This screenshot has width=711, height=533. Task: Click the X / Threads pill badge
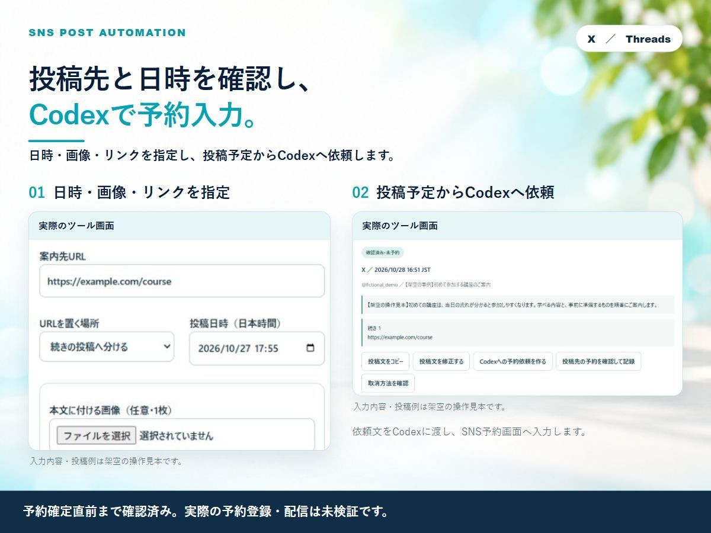(x=629, y=39)
